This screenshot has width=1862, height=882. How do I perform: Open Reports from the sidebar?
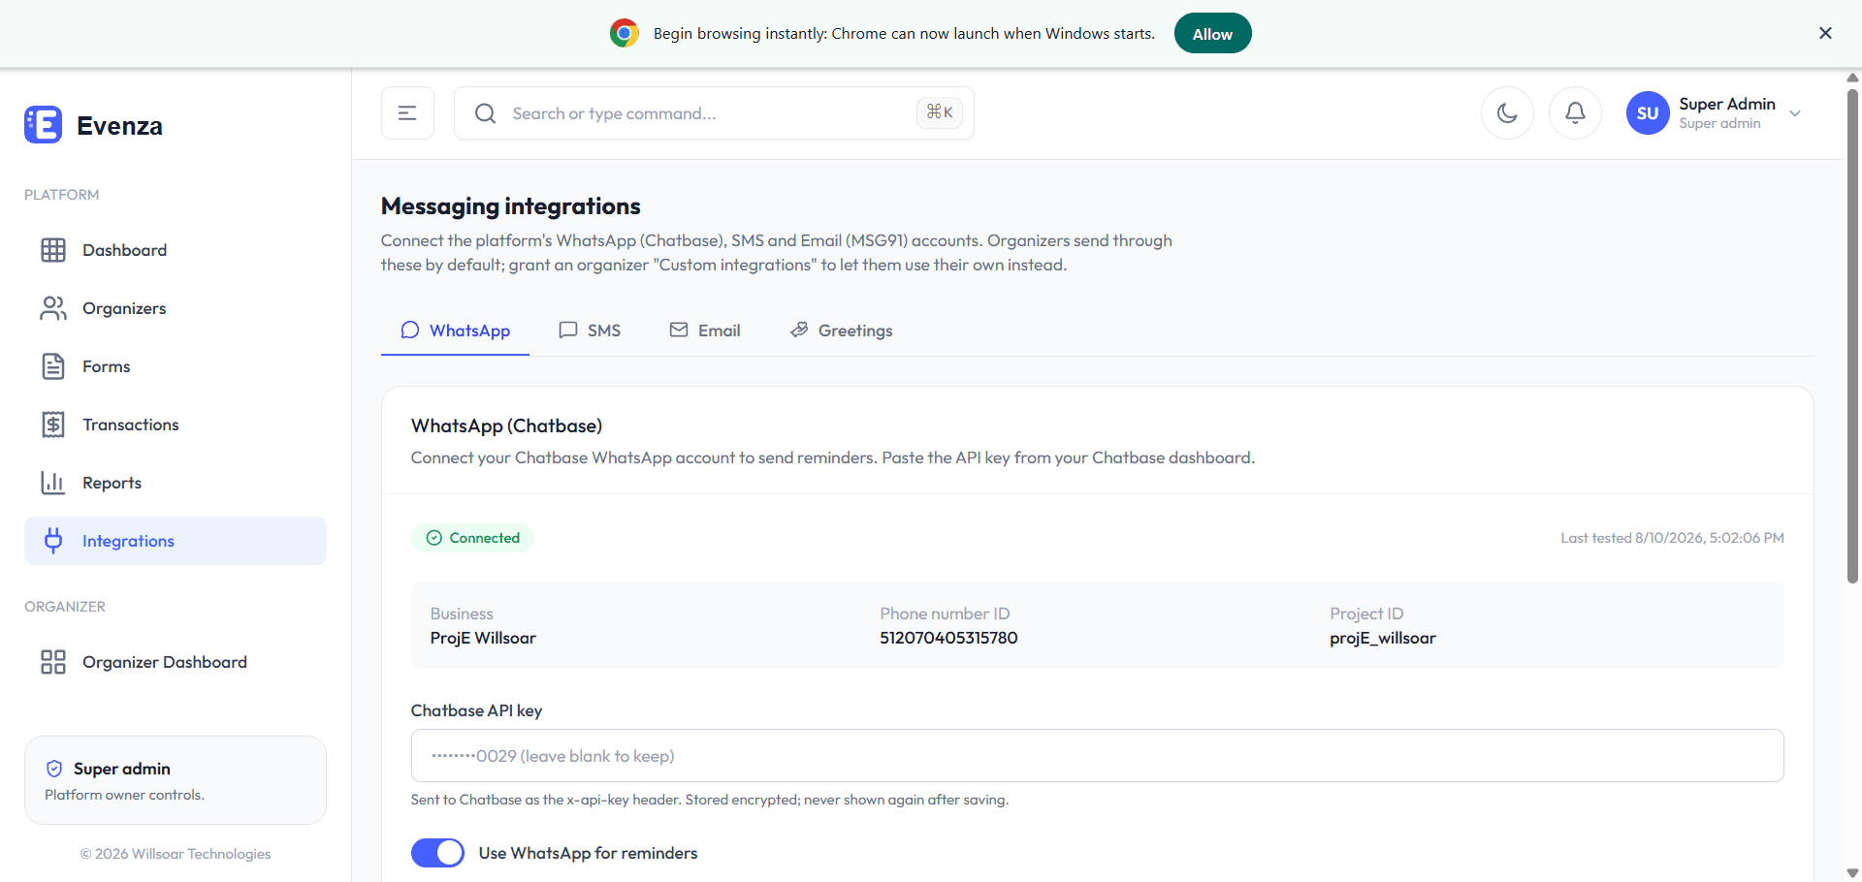pyautogui.click(x=176, y=483)
